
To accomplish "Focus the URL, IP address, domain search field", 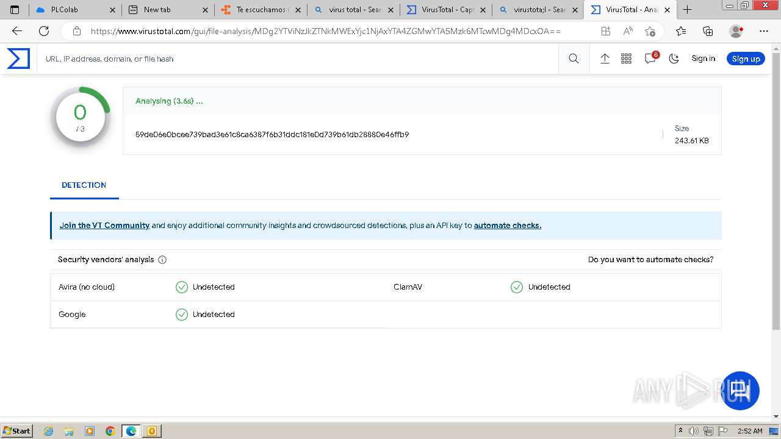I will coord(299,59).
